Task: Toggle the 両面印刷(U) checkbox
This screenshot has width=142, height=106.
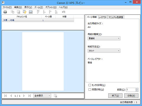Action: pyautogui.click(x=90, y=90)
